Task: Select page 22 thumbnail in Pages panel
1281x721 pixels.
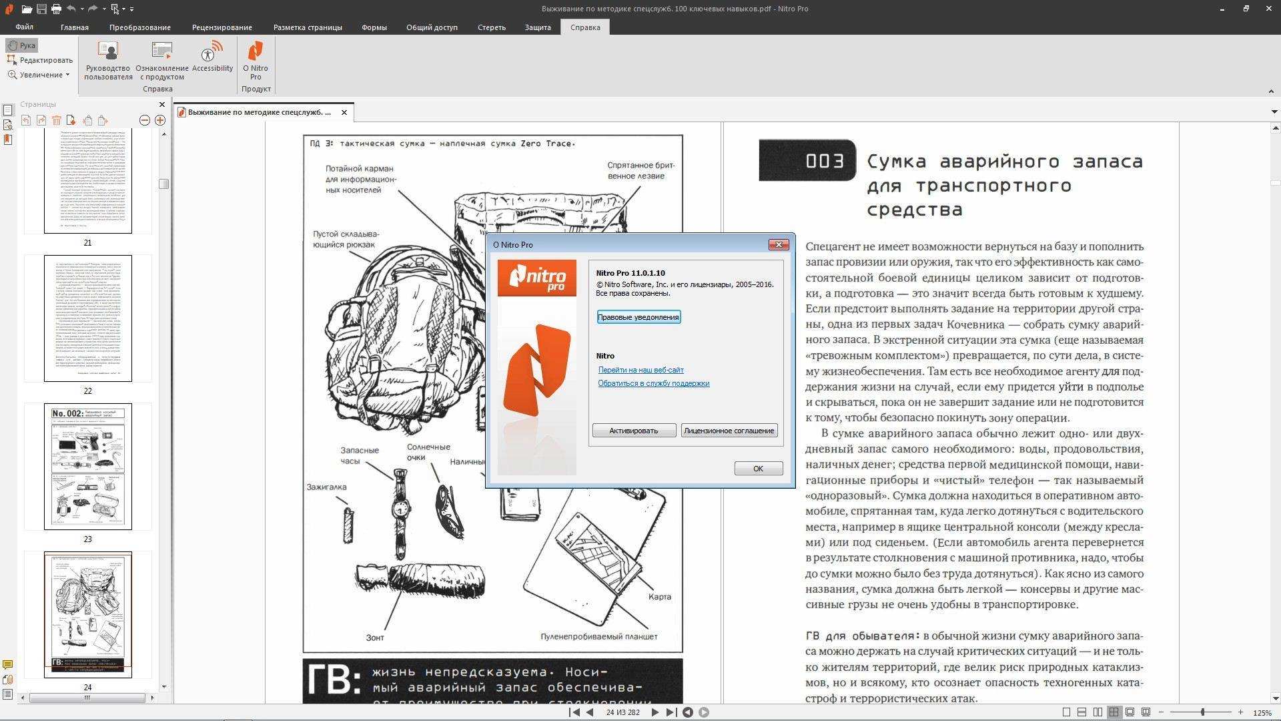Action: 88,318
